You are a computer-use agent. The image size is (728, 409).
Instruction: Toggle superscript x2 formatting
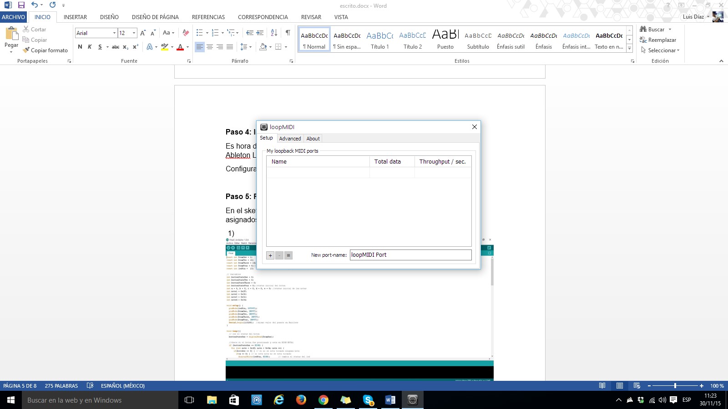tap(136, 47)
